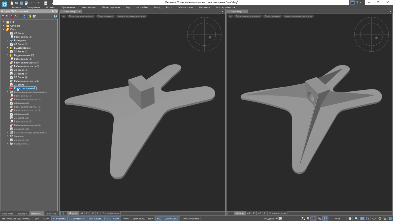Image resolution: width=393 pixels, height=221 pixels.
Task: Open the undo history dropdown arrow
Action: click(35, 3)
